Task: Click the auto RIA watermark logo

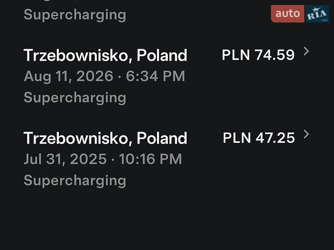Action: (x=300, y=14)
